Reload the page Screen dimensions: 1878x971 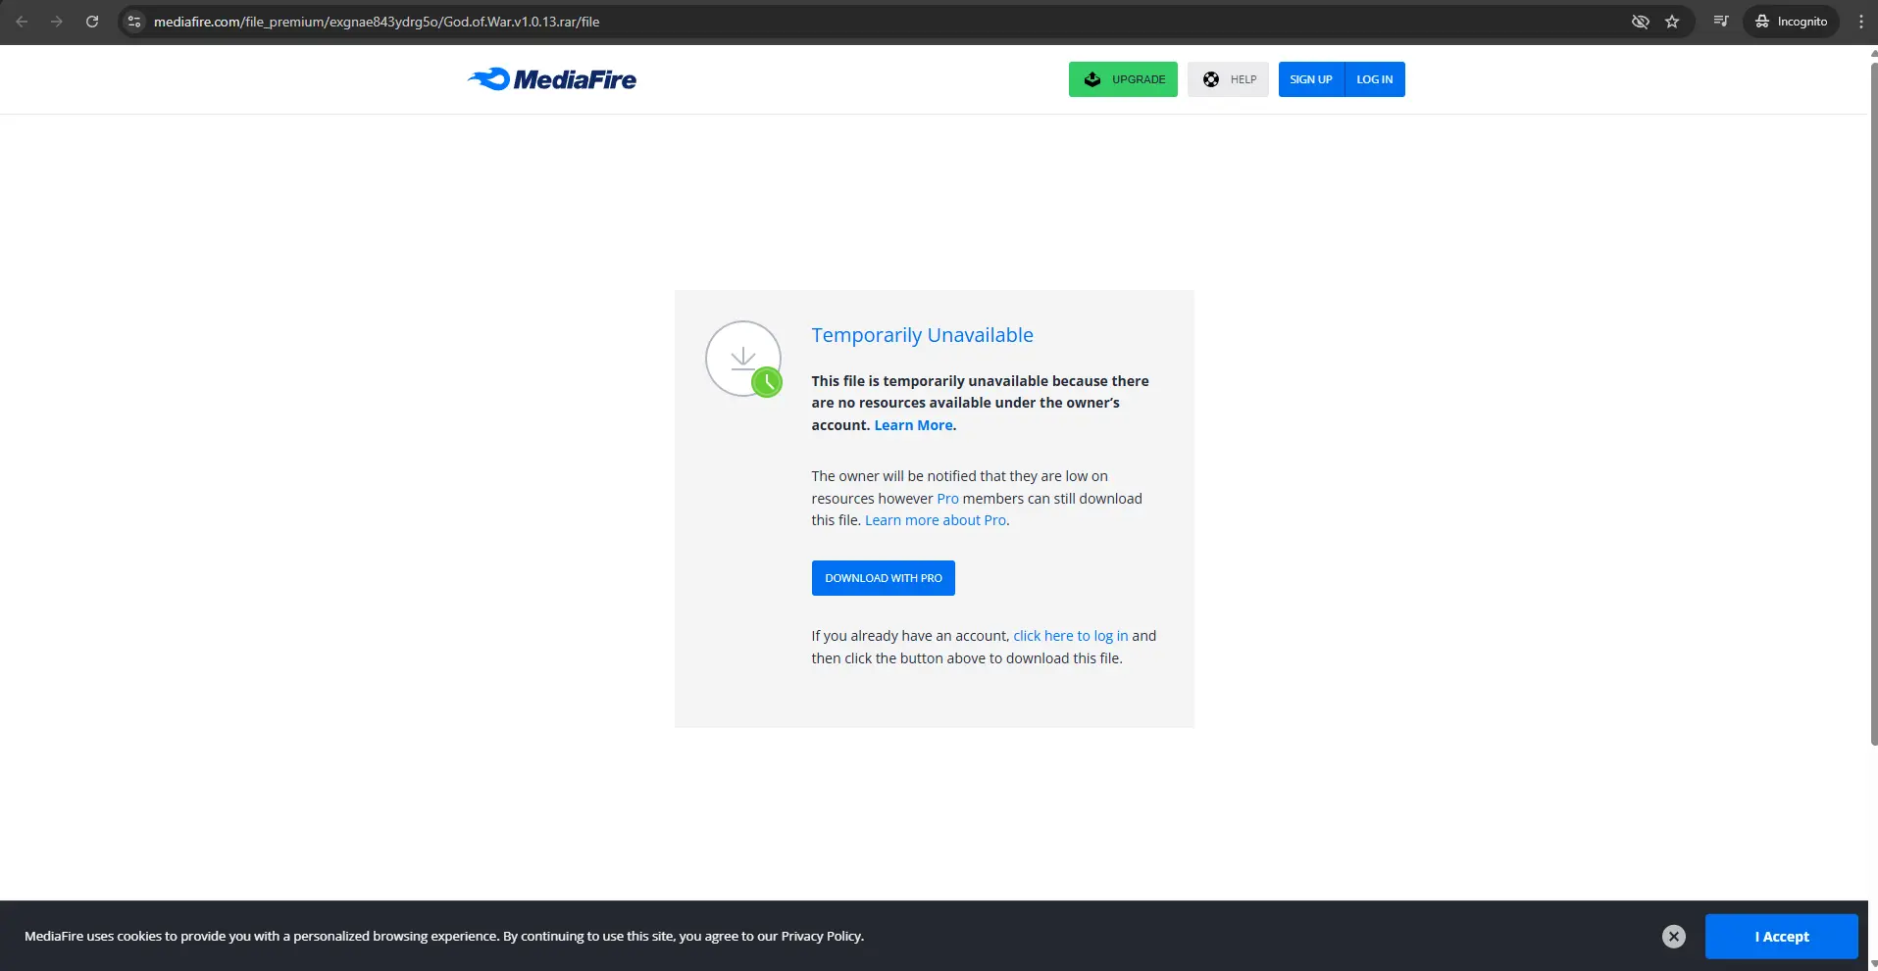pos(92,22)
